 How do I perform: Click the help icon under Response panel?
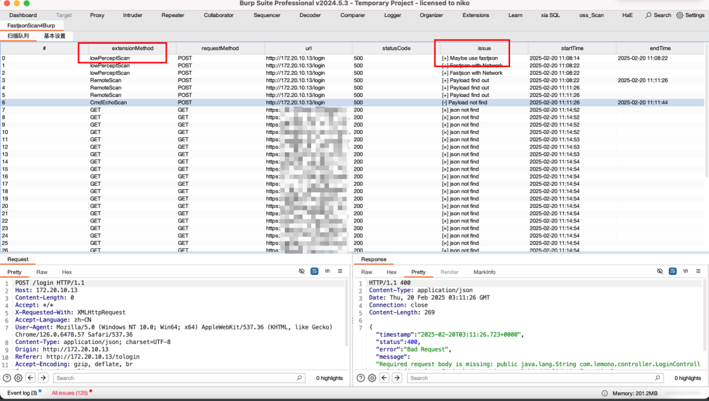coord(360,378)
